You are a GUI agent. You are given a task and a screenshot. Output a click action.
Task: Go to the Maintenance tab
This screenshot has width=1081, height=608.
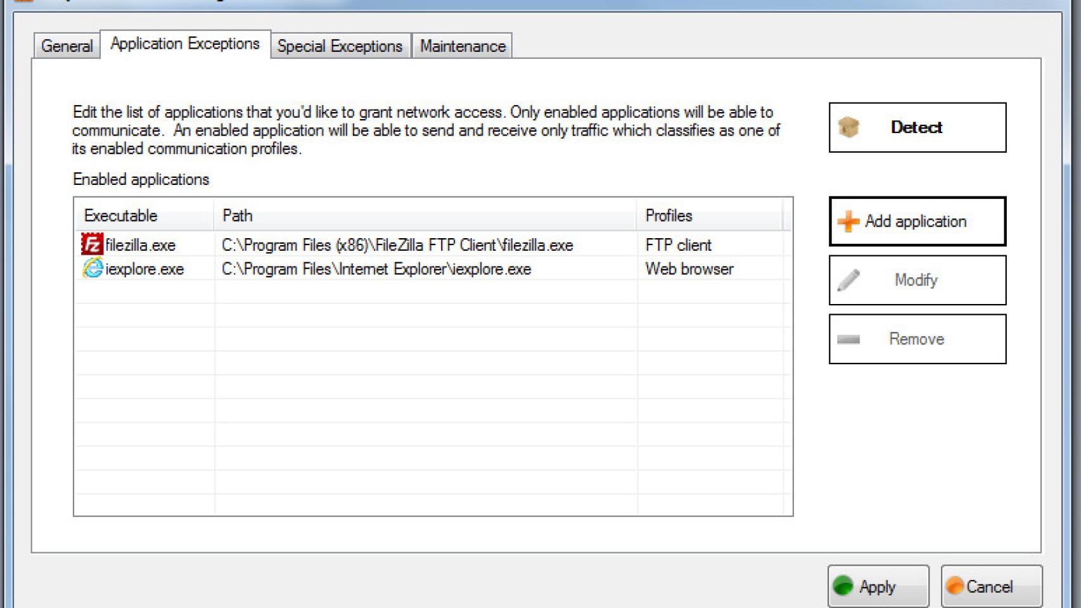pyautogui.click(x=463, y=46)
